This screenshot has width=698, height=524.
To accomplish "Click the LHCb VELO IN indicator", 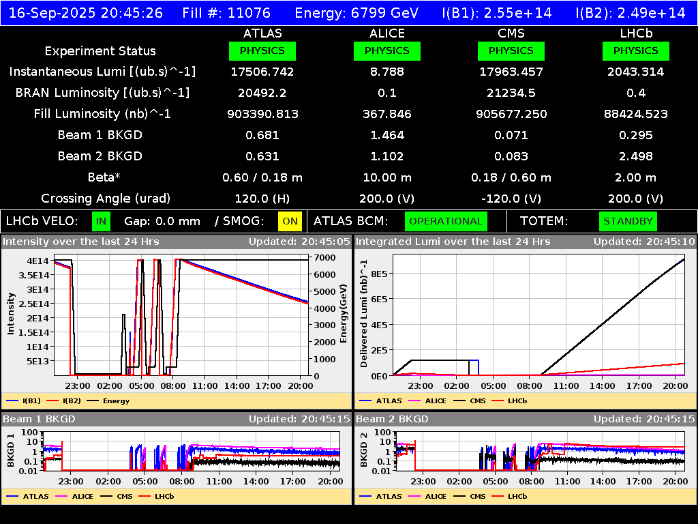I will click(x=101, y=221).
